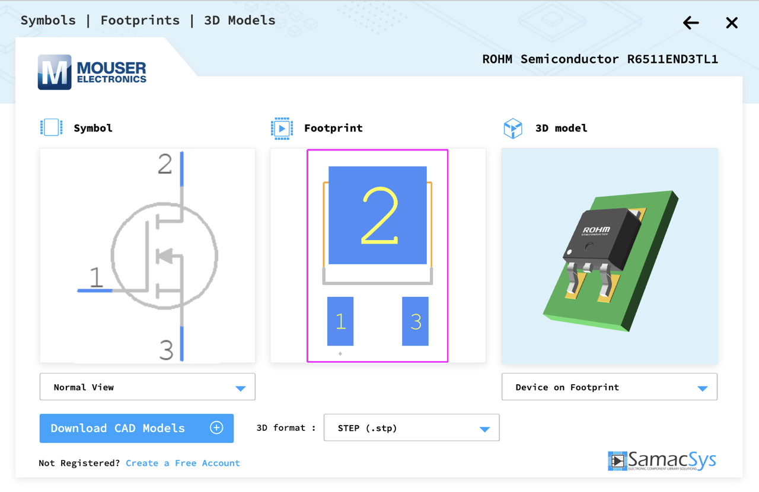759x492 pixels.
Task: Click the MOSFET symbol preview
Action: [148, 255]
